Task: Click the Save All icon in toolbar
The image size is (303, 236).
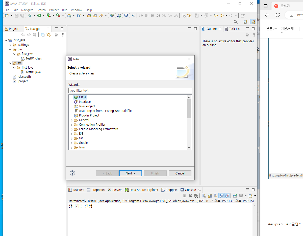Action: pos(22,15)
